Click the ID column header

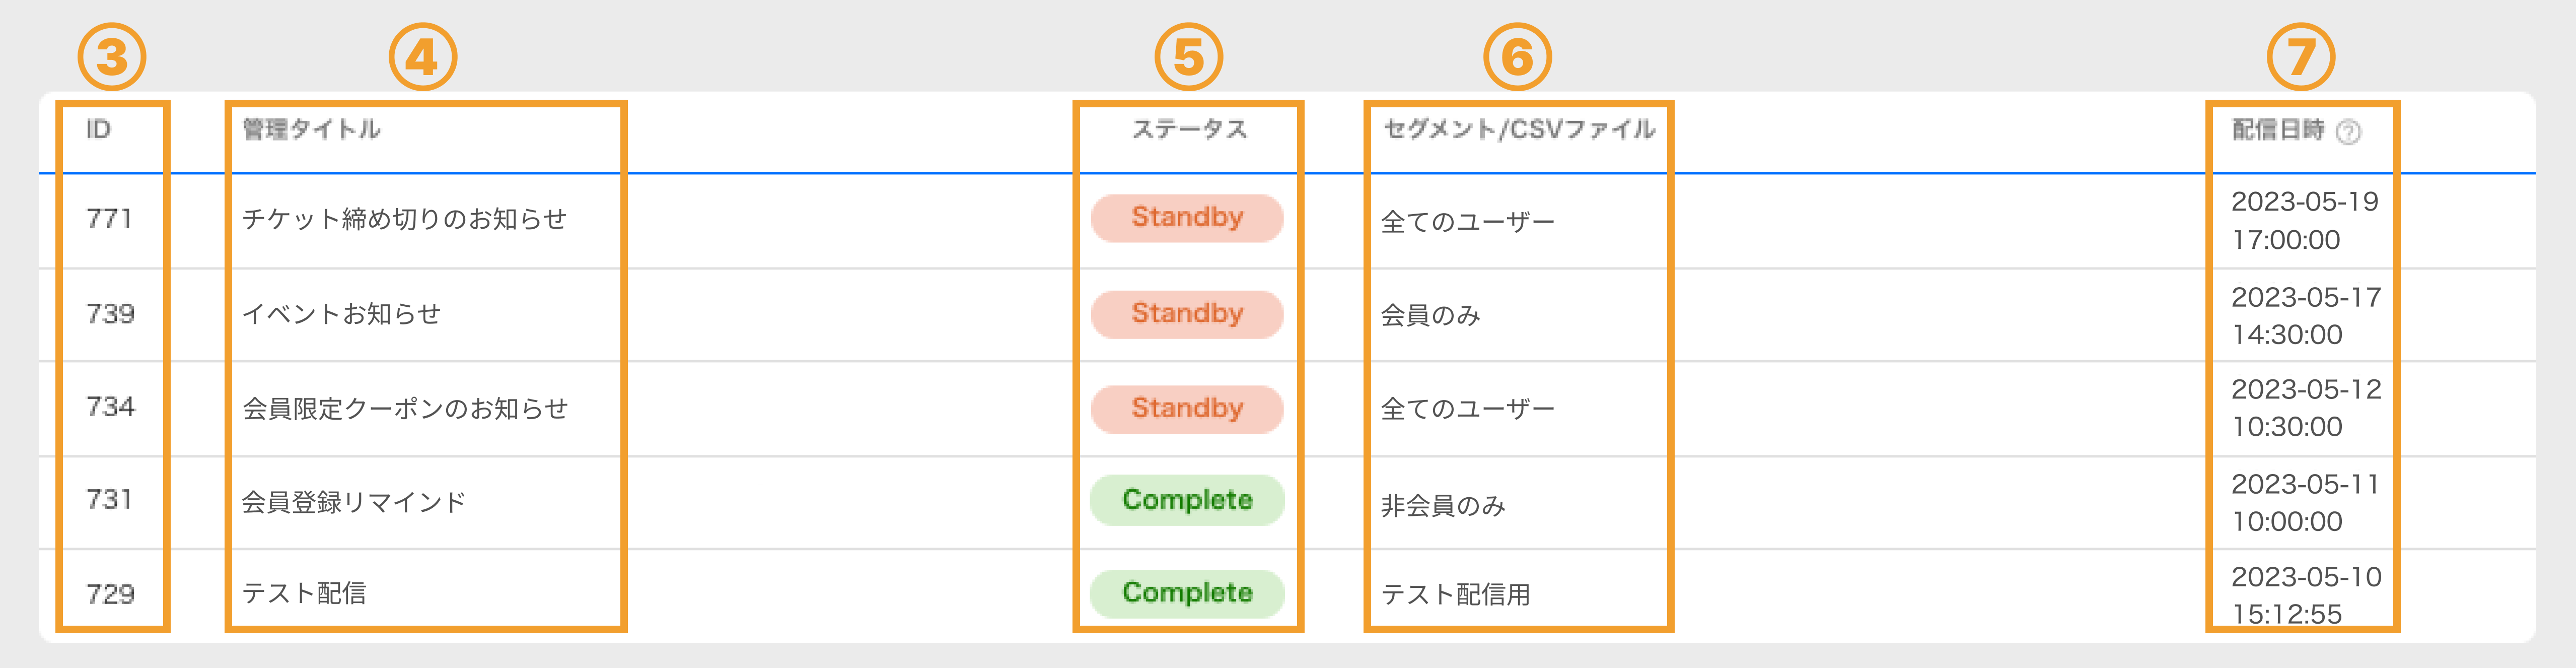tap(98, 129)
